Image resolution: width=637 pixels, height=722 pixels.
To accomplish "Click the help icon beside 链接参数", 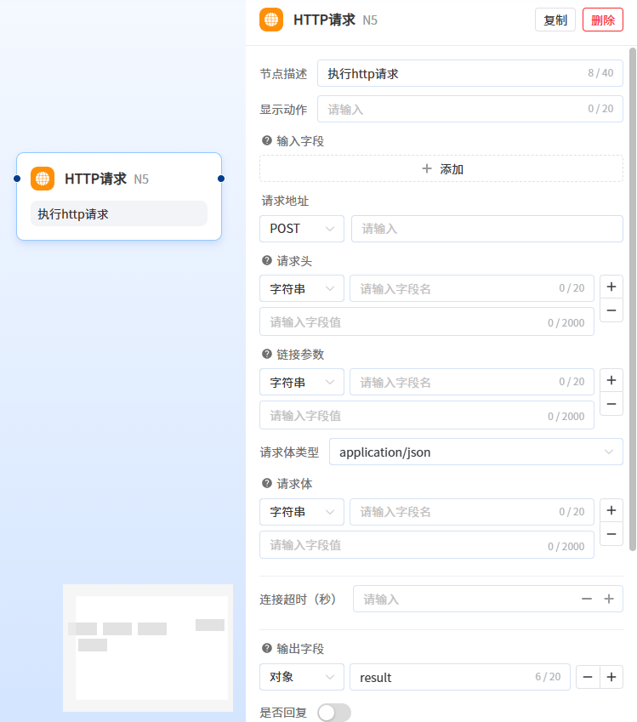I will pos(267,355).
